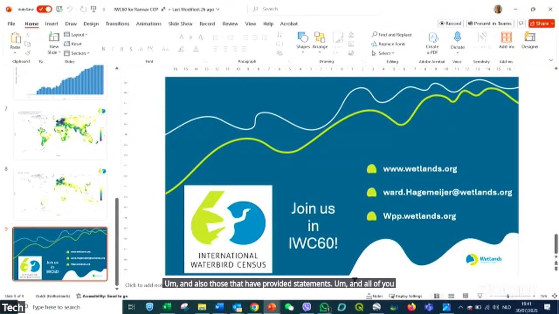Click the Undo arrow
This screenshot has height=314, width=559.
coord(70,9)
